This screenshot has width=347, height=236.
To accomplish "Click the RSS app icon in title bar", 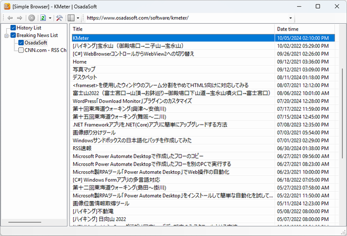I will click(x=7, y=6).
